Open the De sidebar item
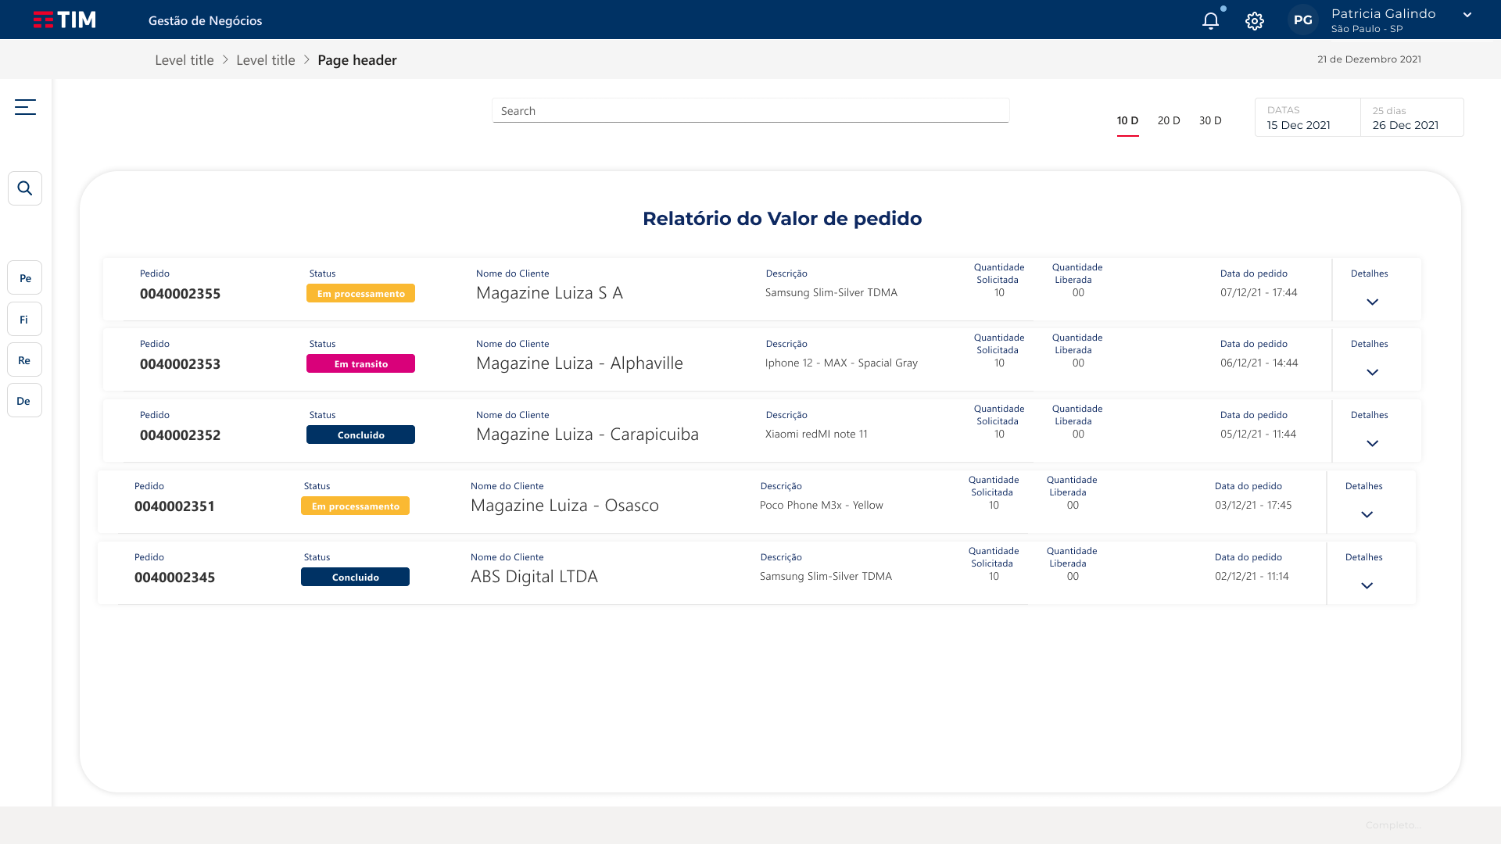Viewport: 1501px width, 844px height. pos(25,400)
